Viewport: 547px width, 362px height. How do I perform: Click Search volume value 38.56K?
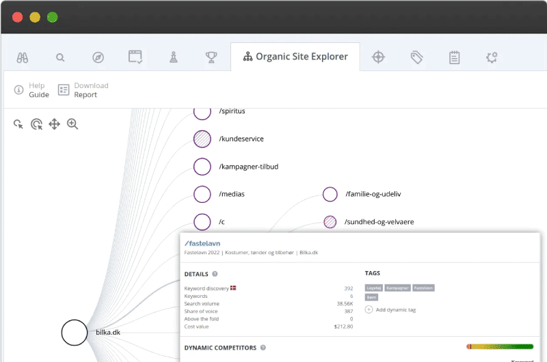pyautogui.click(x=345, y=304)
